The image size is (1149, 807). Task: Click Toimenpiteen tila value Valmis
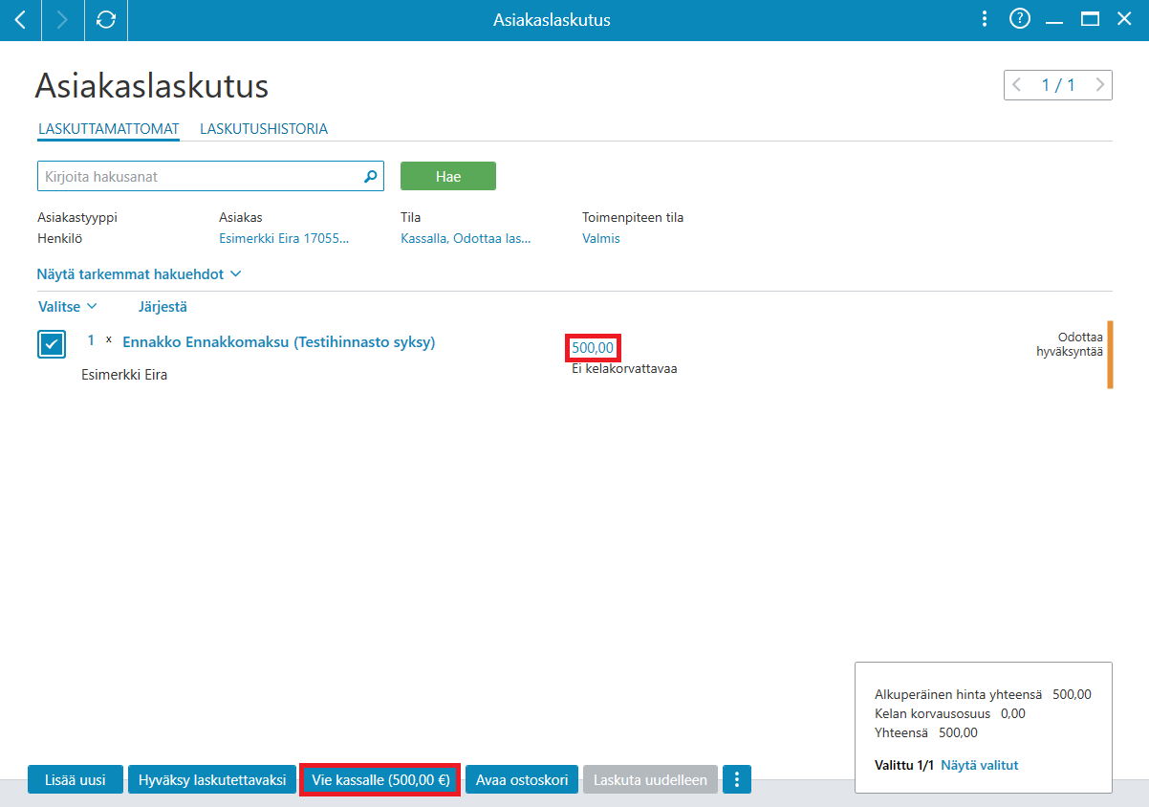point(601,238)
